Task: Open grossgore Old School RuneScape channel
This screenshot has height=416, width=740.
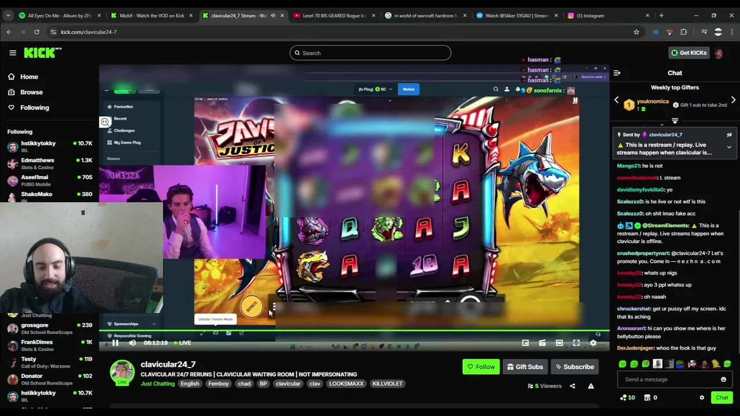Action: click(x=50, y=328)
